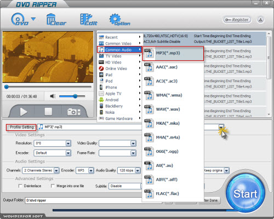Click the title list scrollbar down arrow

coord(269,114)
